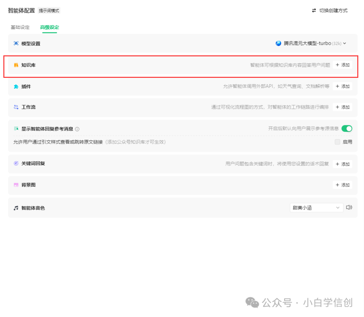Viewport: 364px width, 317px height.
Task: Click 添加 to add a knowledge base
Action: (342, 65)
